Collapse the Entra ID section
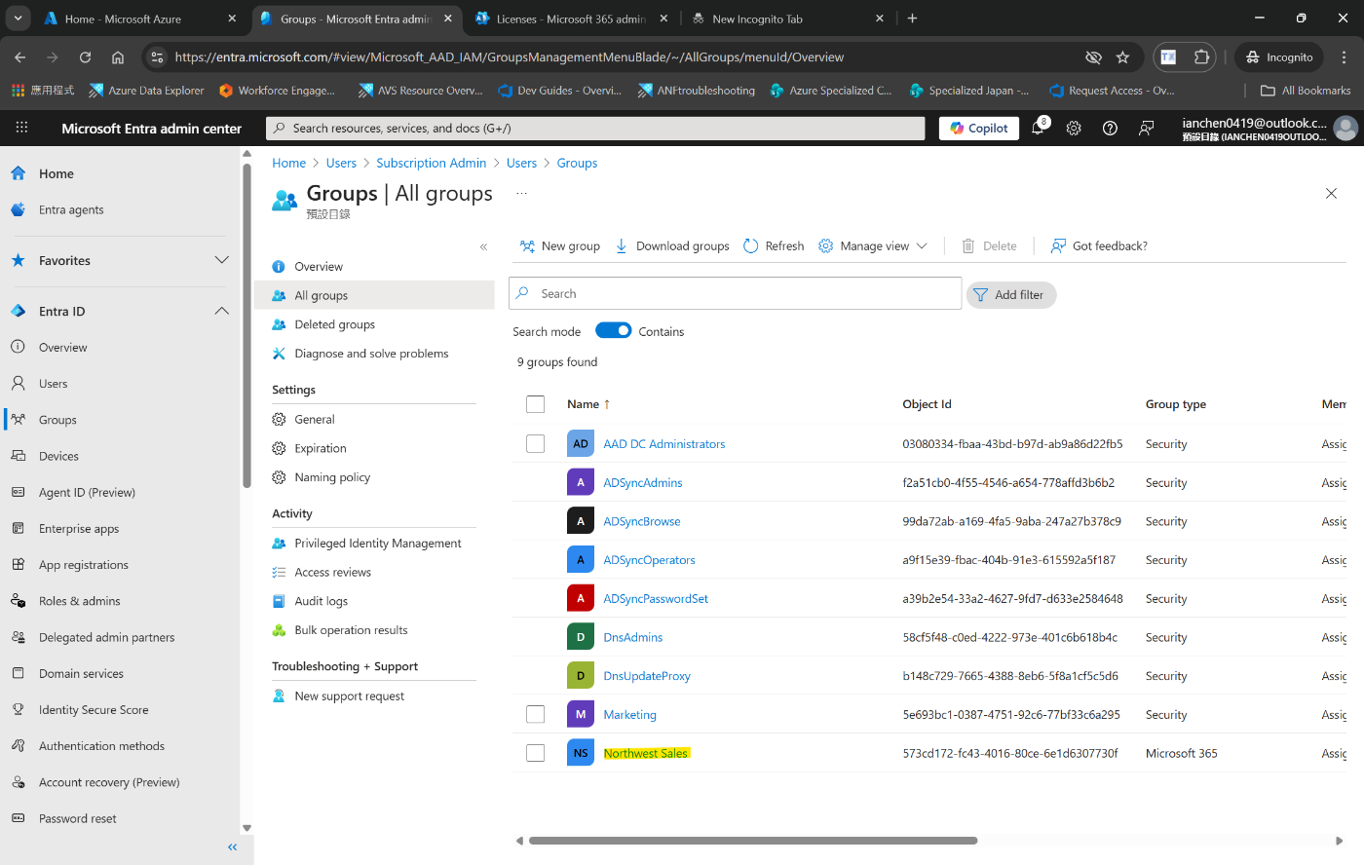The width and height of the screenshot is (1364, 865). [221, 311]
